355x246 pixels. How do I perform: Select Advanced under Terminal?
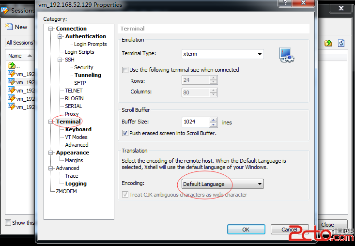click(77, 145)
